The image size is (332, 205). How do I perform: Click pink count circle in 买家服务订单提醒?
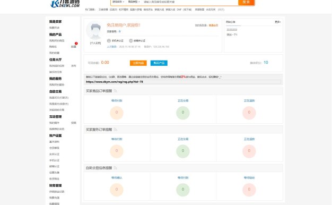click(x=249, y=151)
